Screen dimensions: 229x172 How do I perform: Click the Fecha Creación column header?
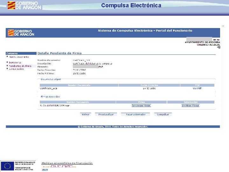(149, 85)
